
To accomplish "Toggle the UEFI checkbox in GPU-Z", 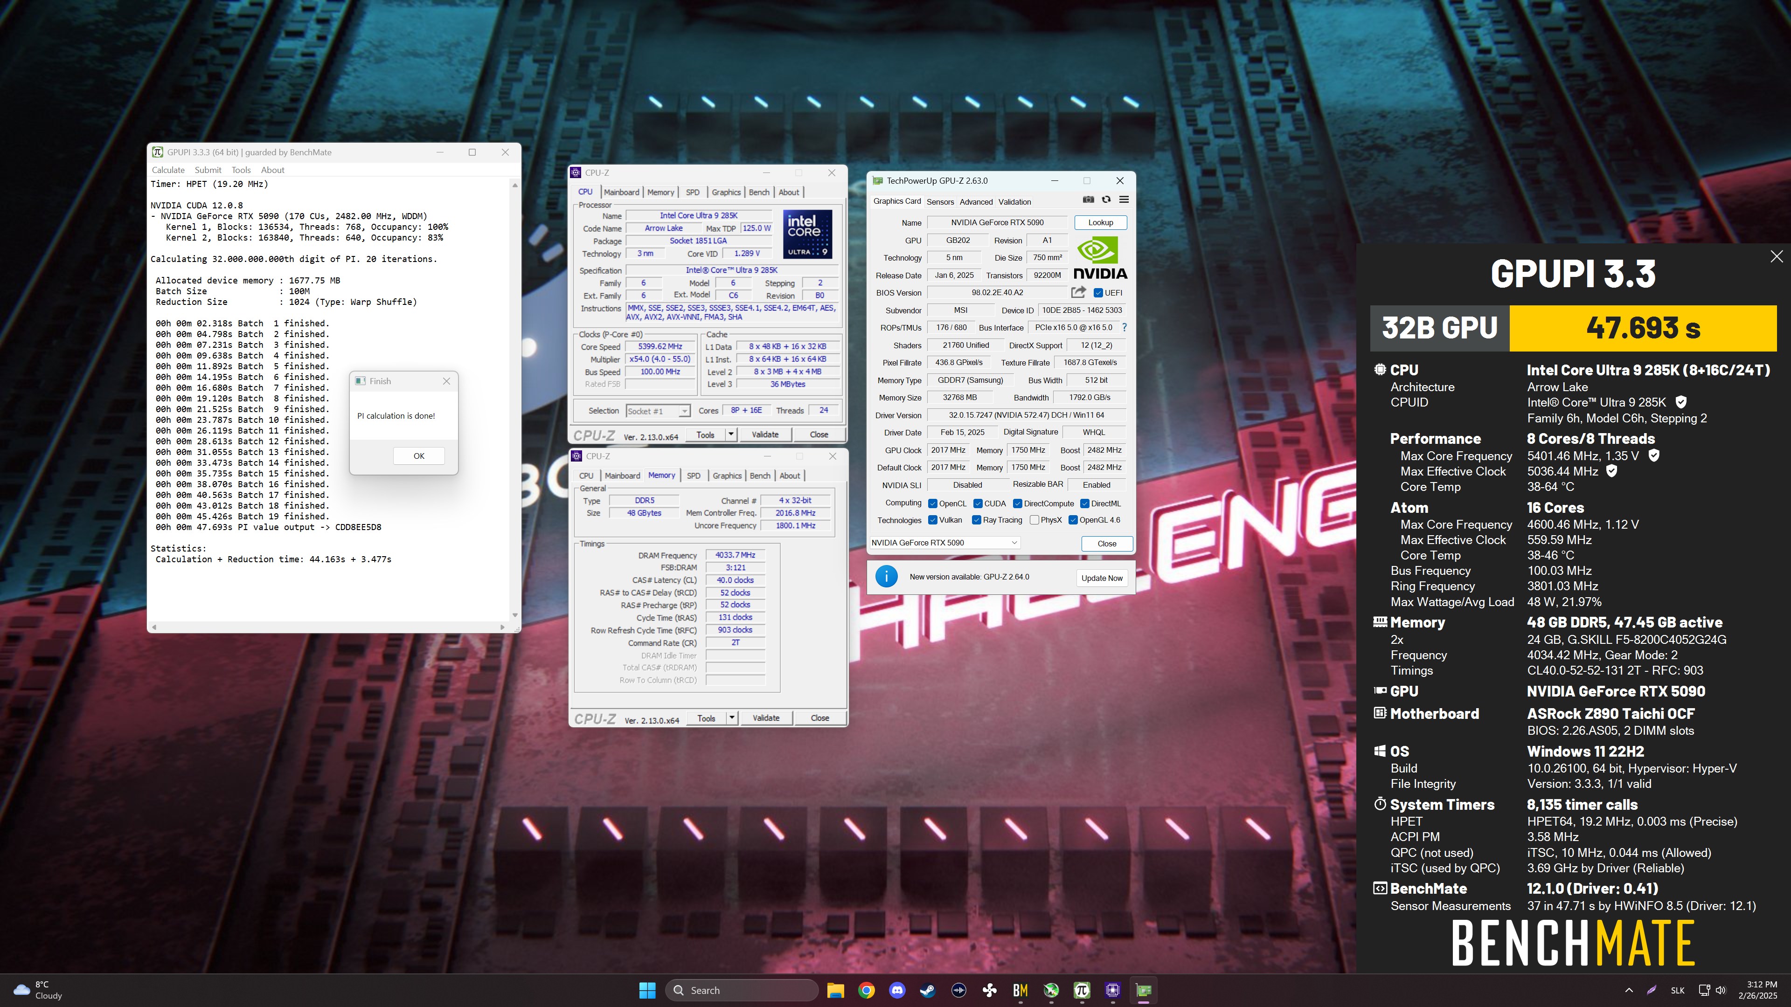I will point(1098,293).
